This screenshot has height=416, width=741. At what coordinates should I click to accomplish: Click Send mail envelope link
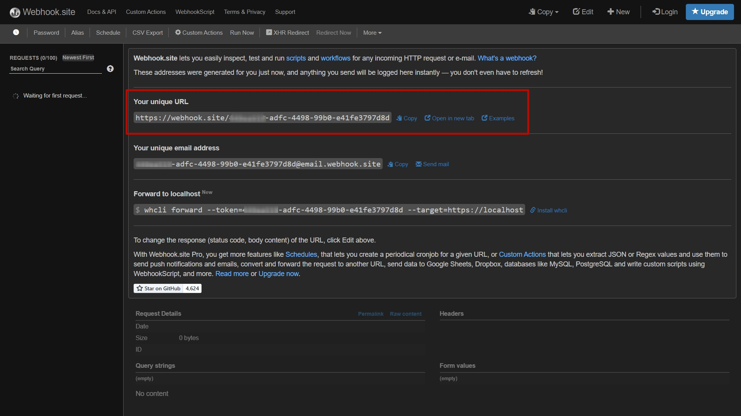pyautogui.click(x=432, y=164)
